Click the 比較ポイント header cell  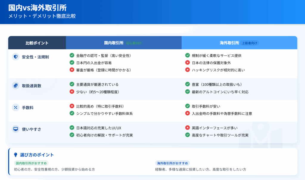pos(37,42)
